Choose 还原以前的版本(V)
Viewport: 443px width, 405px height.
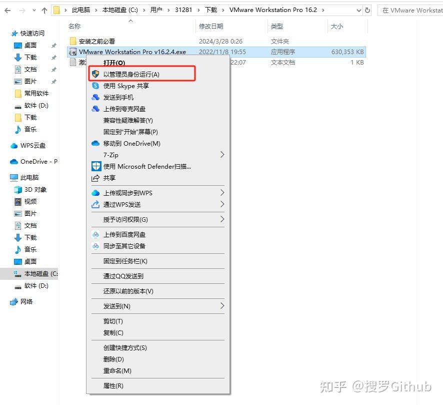click(128, 291)
